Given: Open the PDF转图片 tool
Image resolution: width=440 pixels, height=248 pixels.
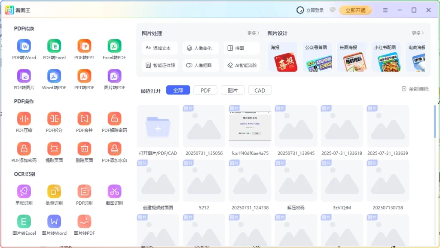Looking at the screenshot, I should (x=24, y=79).
